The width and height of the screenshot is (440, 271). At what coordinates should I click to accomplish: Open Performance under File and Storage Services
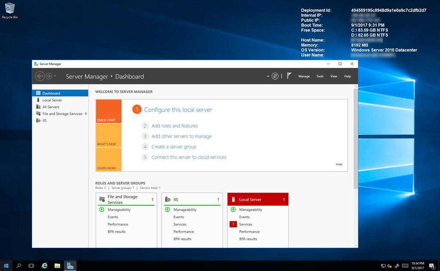point(118,225)
